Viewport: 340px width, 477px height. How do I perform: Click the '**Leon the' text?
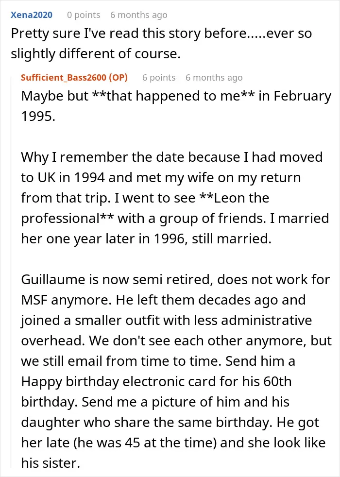point(234,198)
